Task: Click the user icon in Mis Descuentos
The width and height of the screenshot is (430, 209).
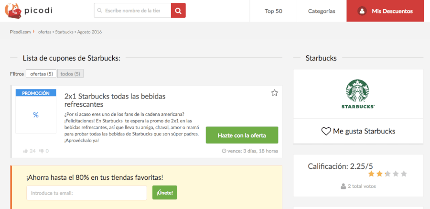Action: 362,11
